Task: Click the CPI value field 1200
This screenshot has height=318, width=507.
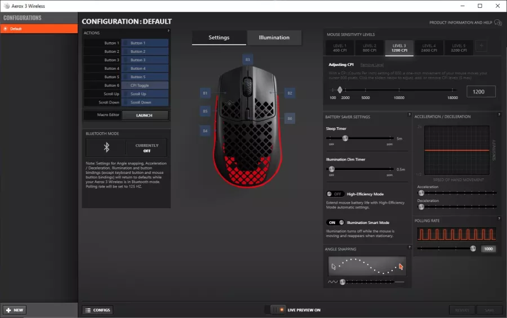Action: (x=481, y=92)
